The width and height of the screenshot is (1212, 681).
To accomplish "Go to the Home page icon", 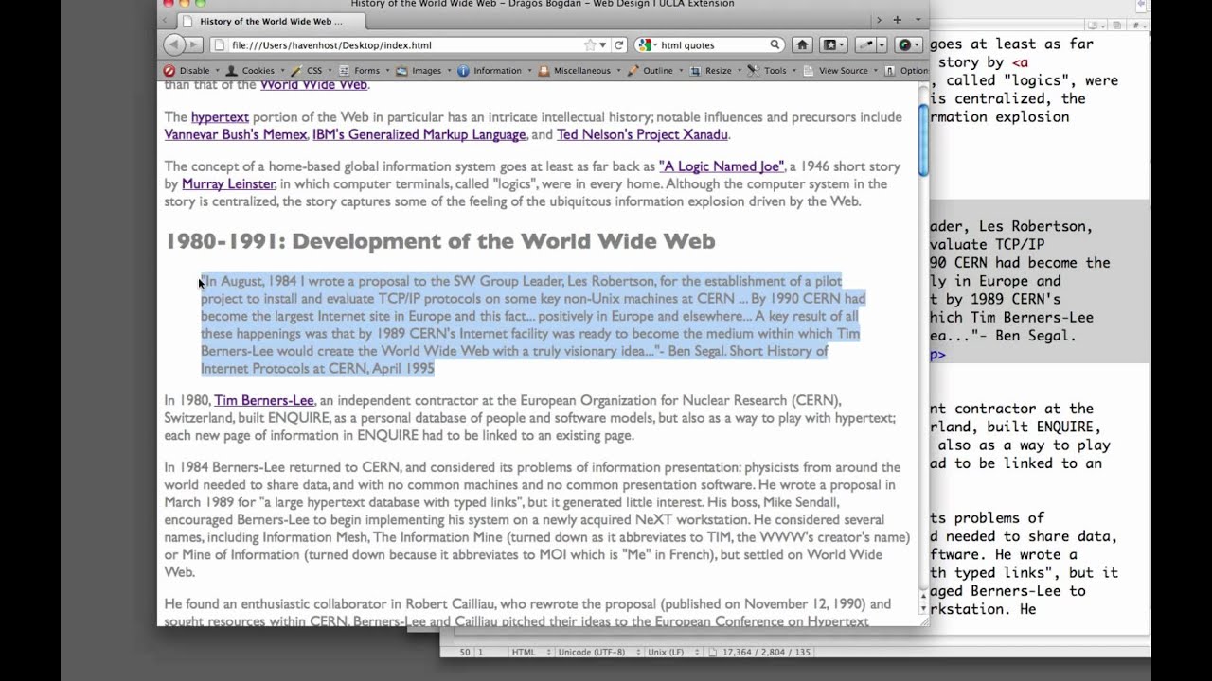I will point(802,44).
